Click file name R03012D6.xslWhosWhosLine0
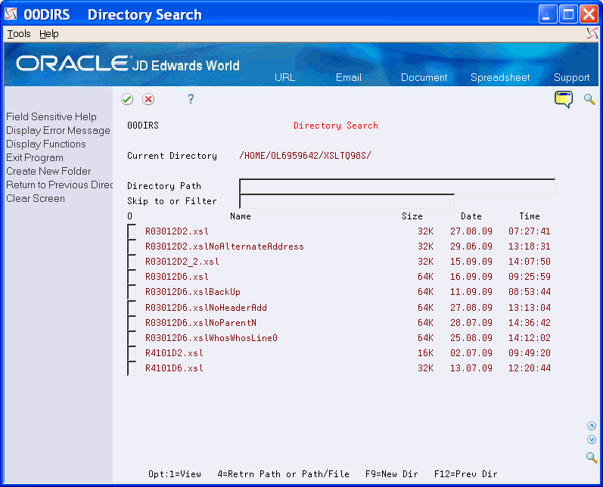This screenshot has width=603, height=487. 211,338
